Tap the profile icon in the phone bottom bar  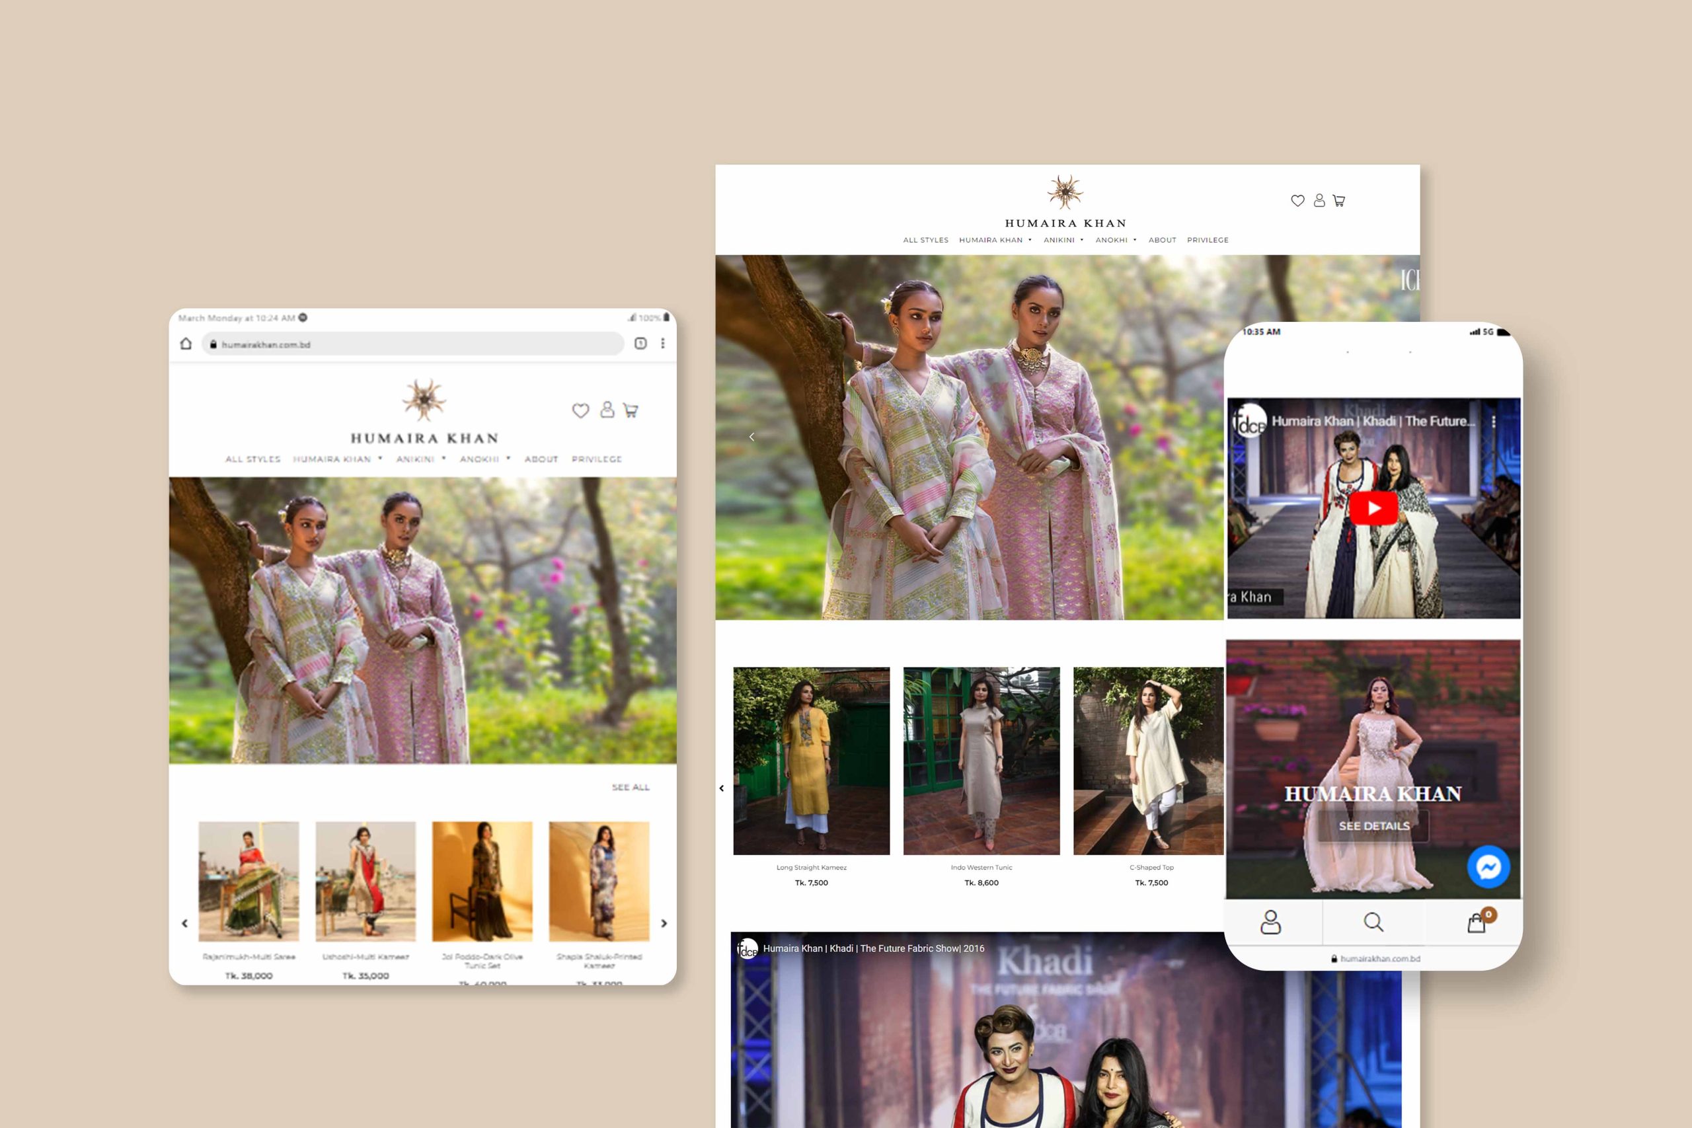tap(1270, 922)
